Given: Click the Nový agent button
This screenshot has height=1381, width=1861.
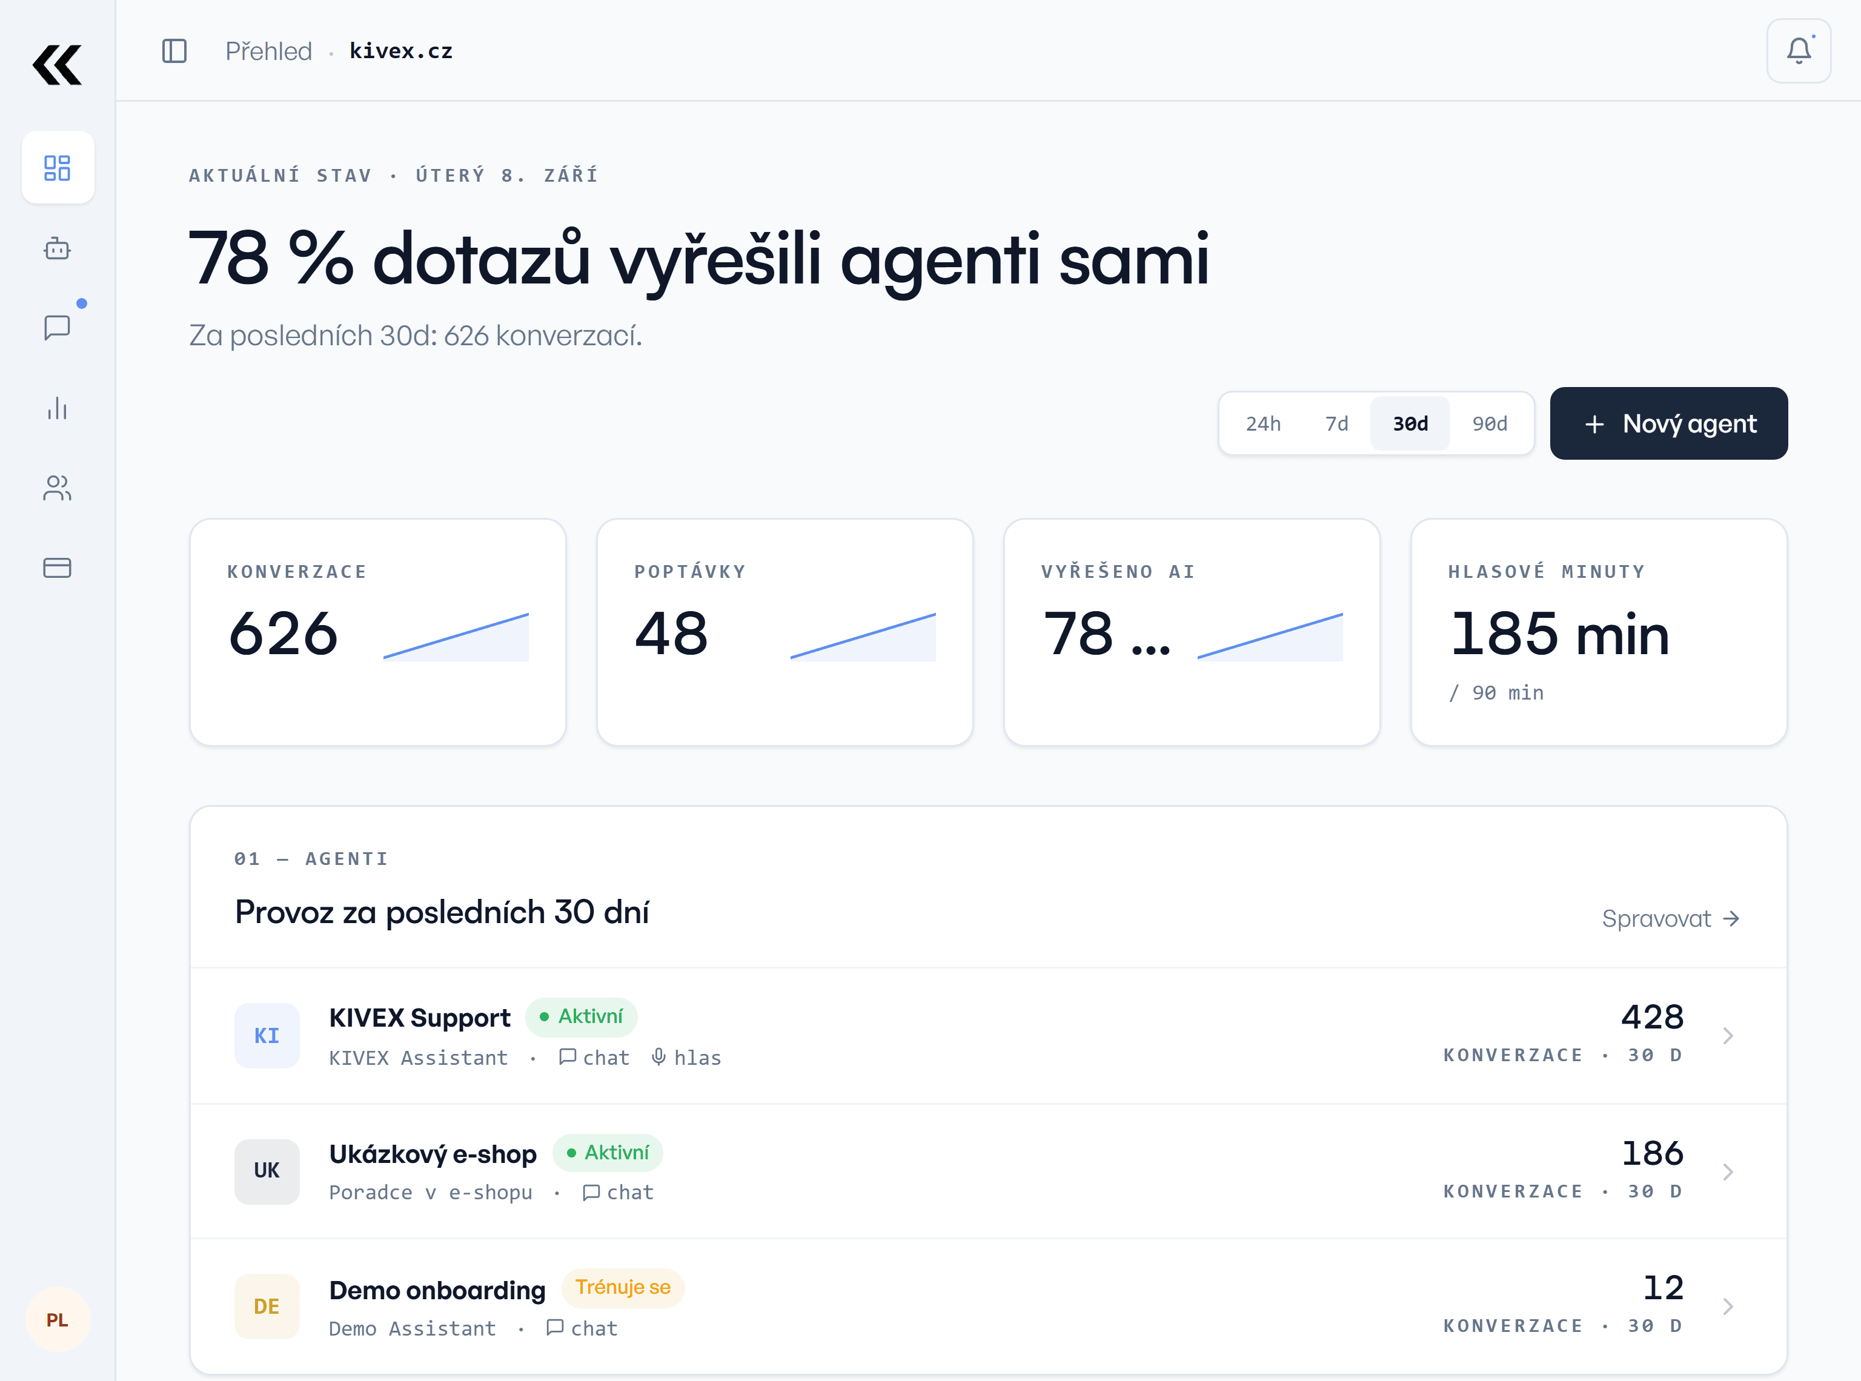Looking at the screenshot, I should point(1668,423).
